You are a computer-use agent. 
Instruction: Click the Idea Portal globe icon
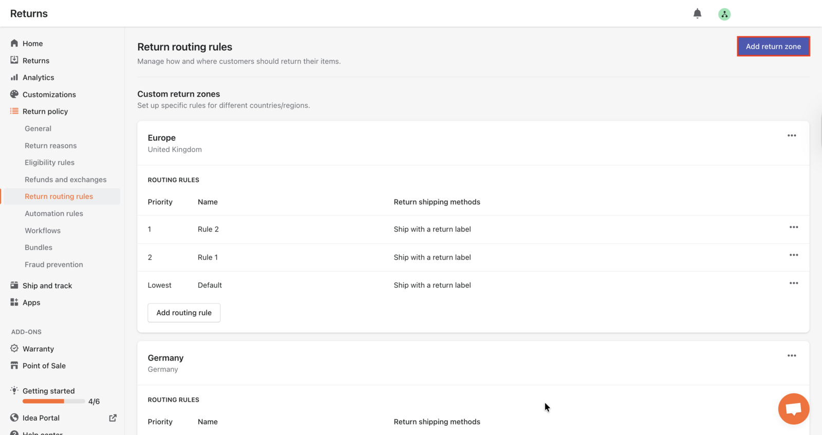point(14,418)
